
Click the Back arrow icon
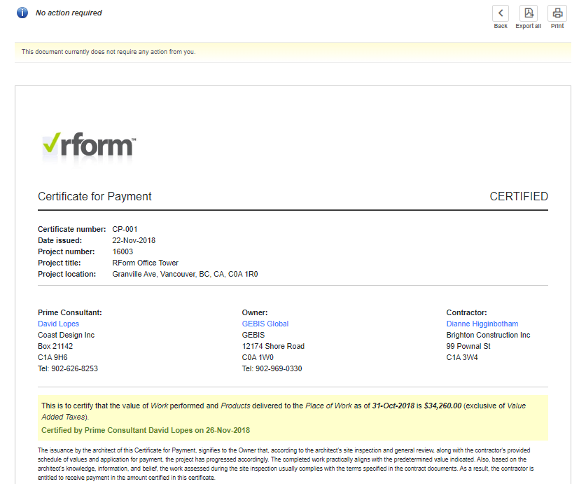coord(501,13)
